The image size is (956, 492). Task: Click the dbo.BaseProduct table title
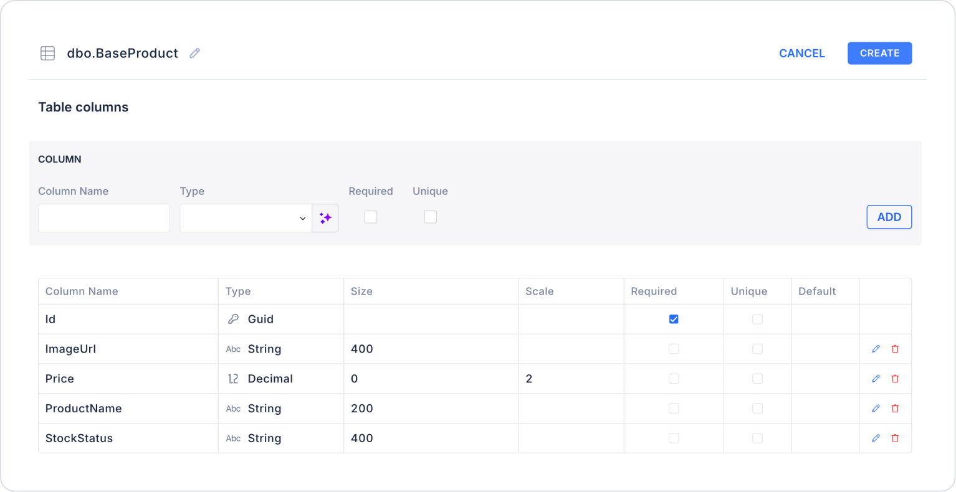tap(123, 54)
